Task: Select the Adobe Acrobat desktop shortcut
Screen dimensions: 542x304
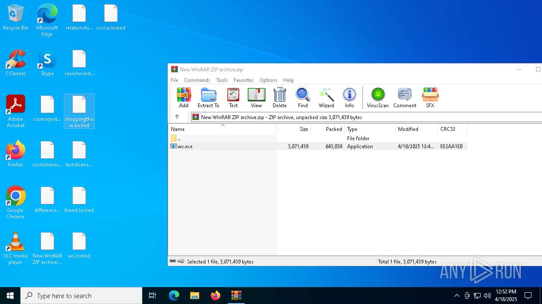Action: (16, 111)
